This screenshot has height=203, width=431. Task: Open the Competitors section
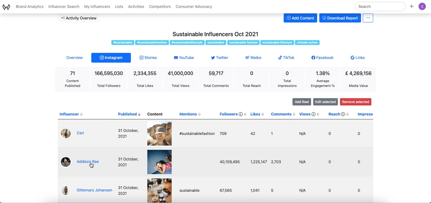tap(160, 6)
